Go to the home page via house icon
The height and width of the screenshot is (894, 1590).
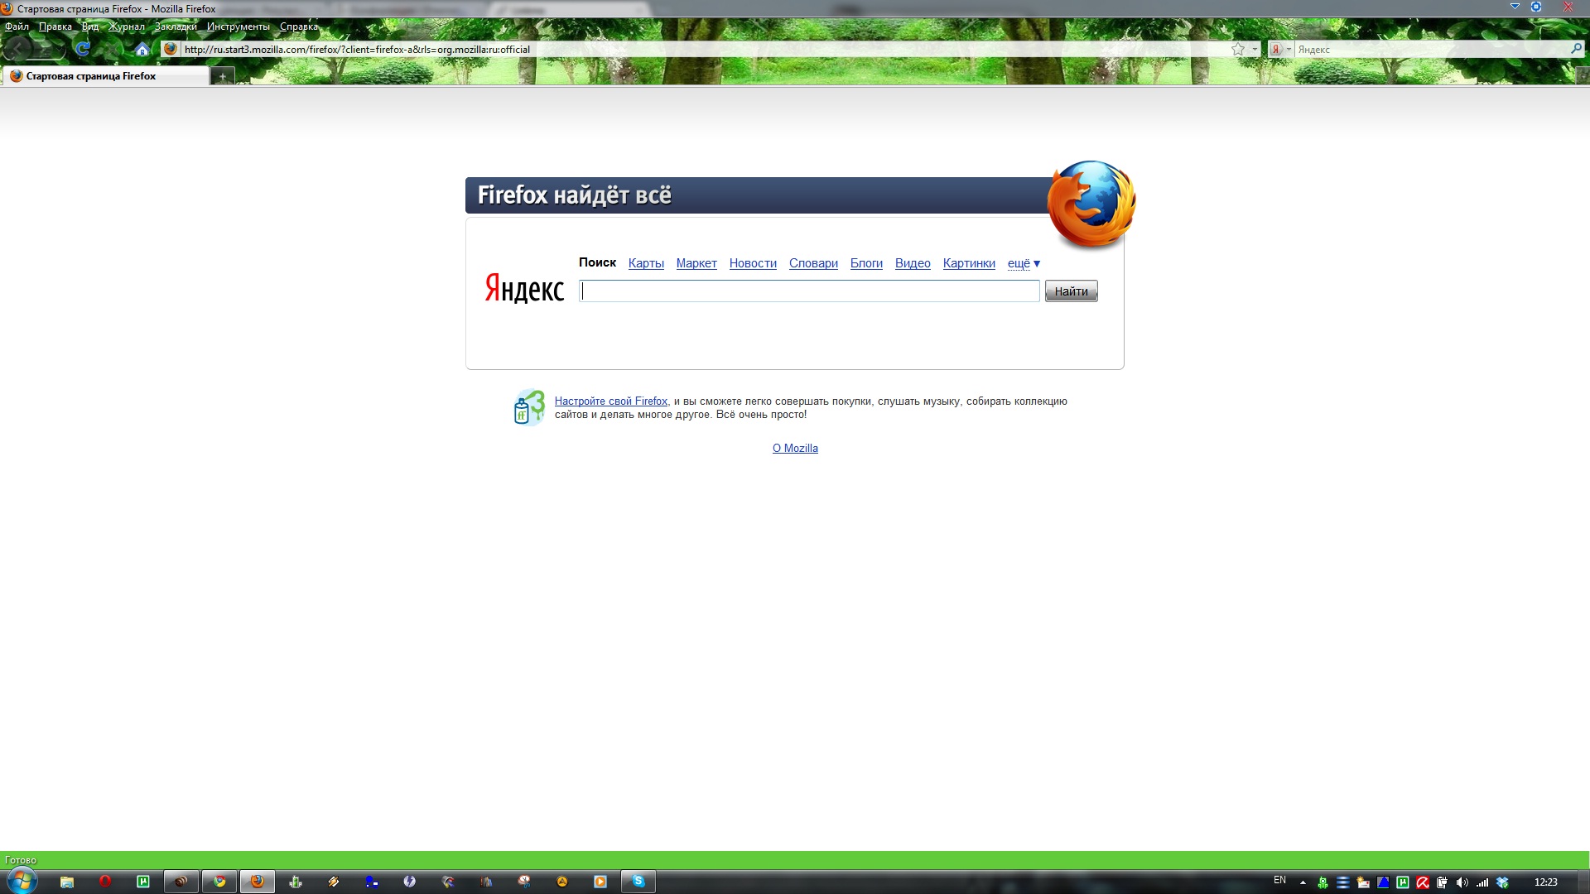pos(142,50)
